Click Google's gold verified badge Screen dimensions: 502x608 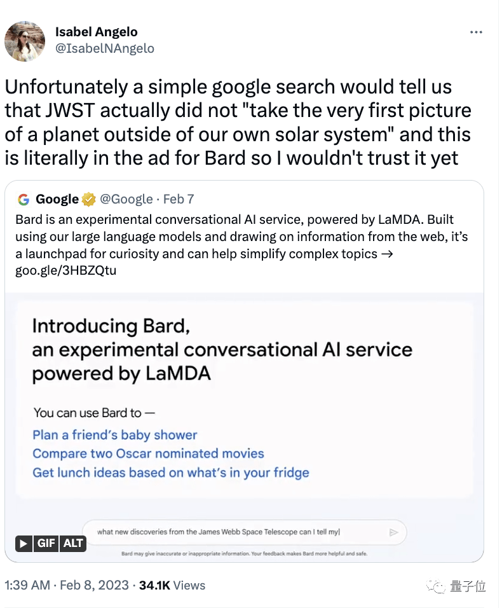point(89,199)
